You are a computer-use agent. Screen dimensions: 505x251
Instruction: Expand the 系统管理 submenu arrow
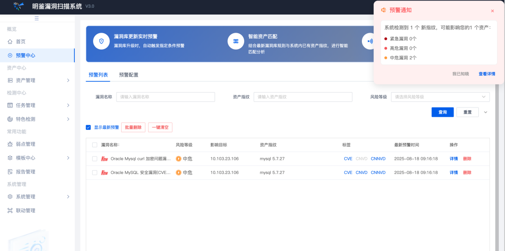coord(68,197)
